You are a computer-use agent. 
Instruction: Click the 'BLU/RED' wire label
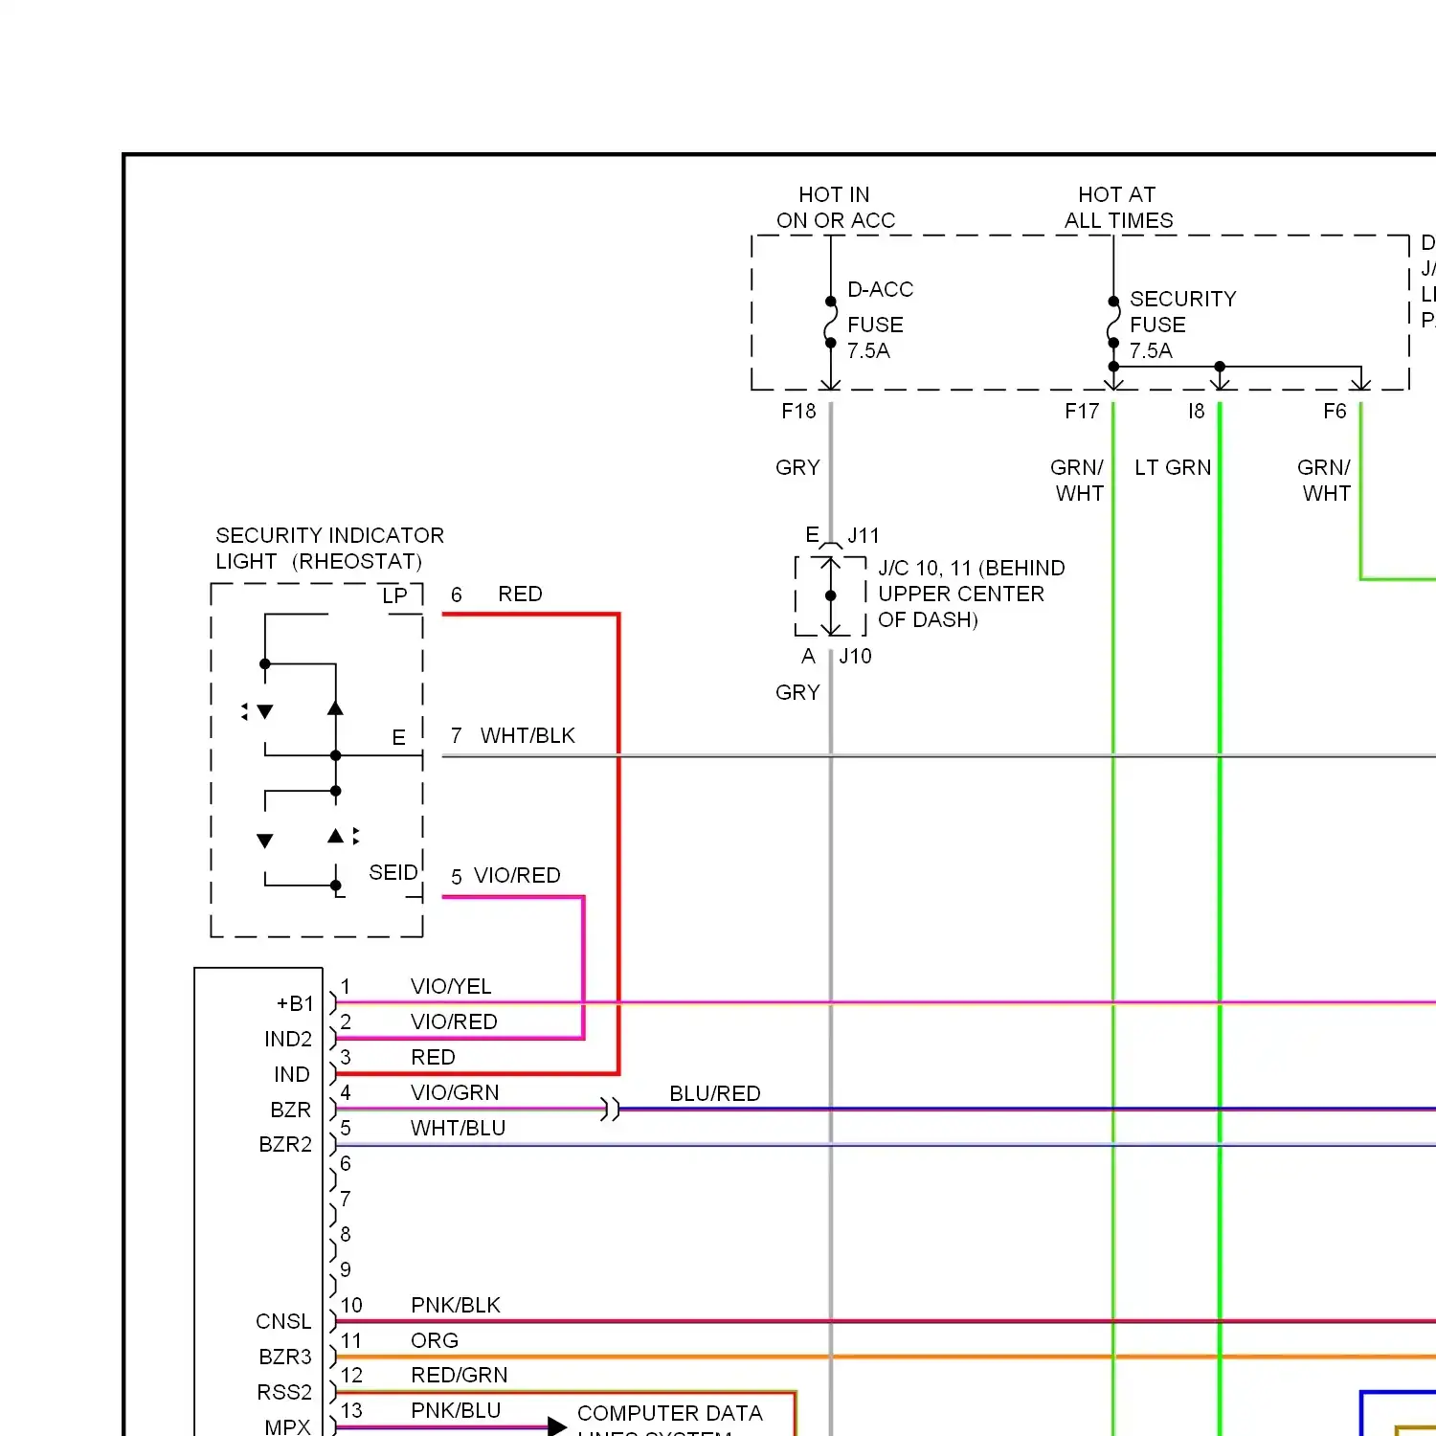715,1093
